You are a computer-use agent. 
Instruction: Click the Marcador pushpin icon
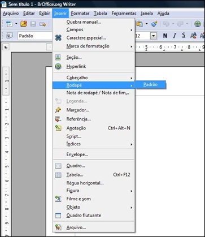point(58,110)
